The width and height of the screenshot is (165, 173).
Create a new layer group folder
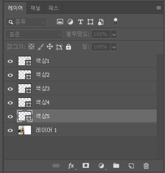116,165
